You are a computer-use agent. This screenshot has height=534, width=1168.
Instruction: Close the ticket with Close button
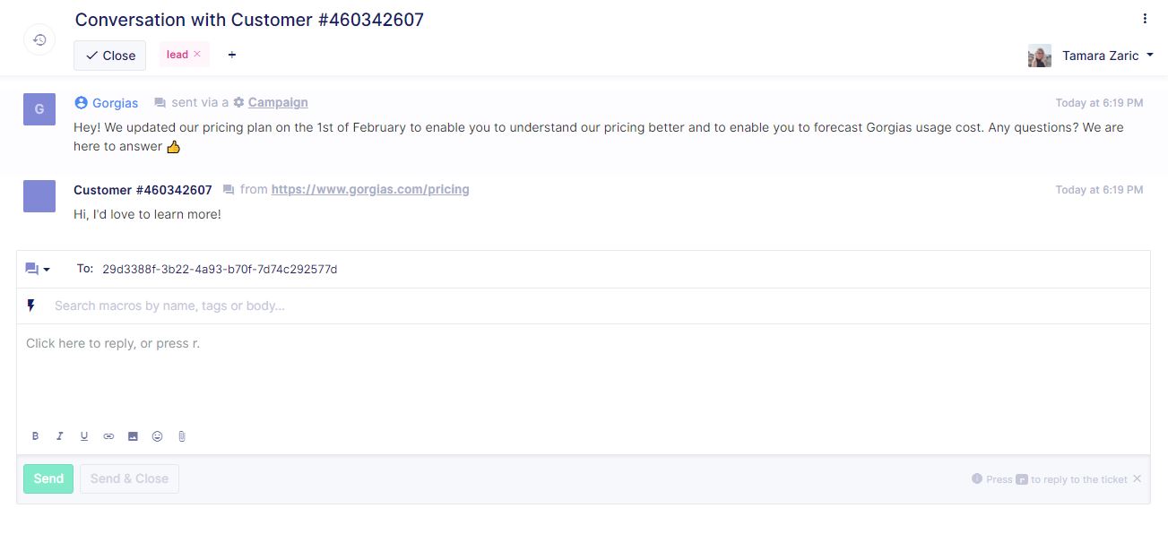(109, 56)
